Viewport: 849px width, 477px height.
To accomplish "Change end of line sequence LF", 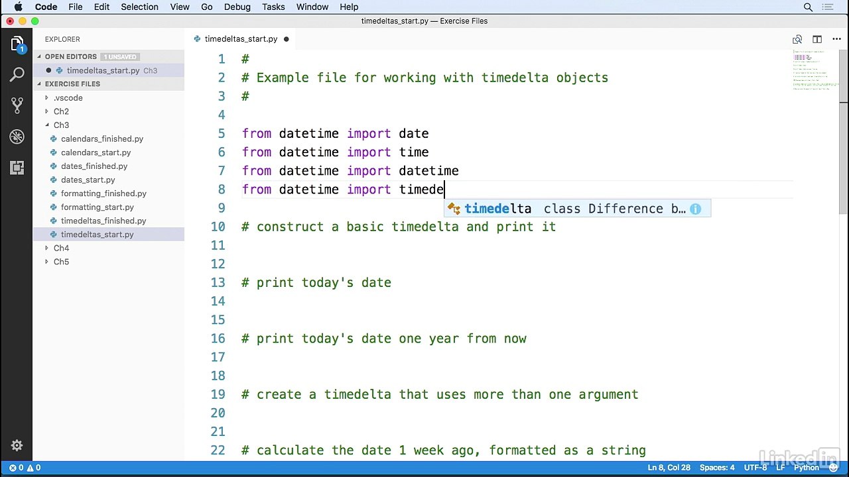I will (781, 468).
